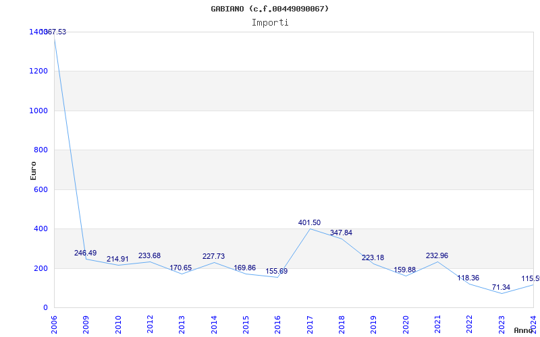Select the 170.65 data label

pyautogui.click(x=180, y=268)
